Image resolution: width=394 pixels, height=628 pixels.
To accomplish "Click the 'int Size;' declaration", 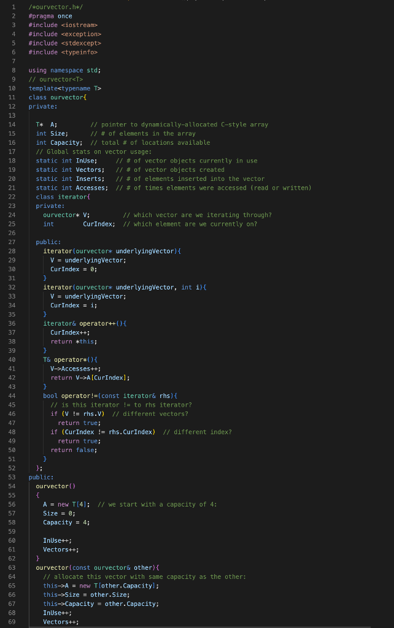I will pos(52,133).
